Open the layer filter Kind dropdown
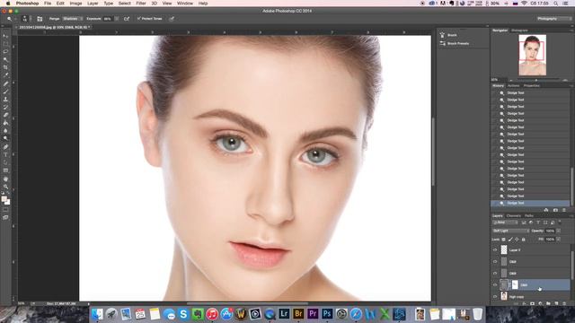 pyautogui.click(x=505, y=223)
